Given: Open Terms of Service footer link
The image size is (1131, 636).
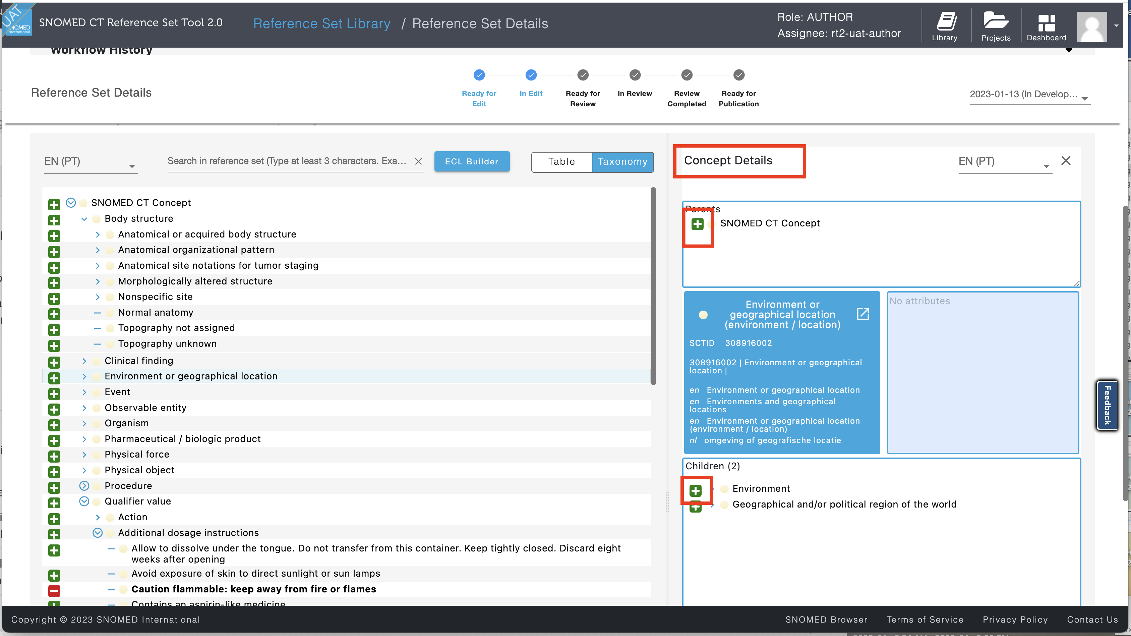Looking at the screenshot, I should coord(925,619).
